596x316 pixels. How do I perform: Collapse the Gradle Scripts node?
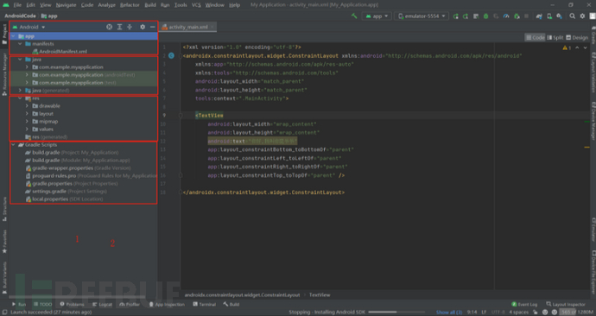coord(13,145)
